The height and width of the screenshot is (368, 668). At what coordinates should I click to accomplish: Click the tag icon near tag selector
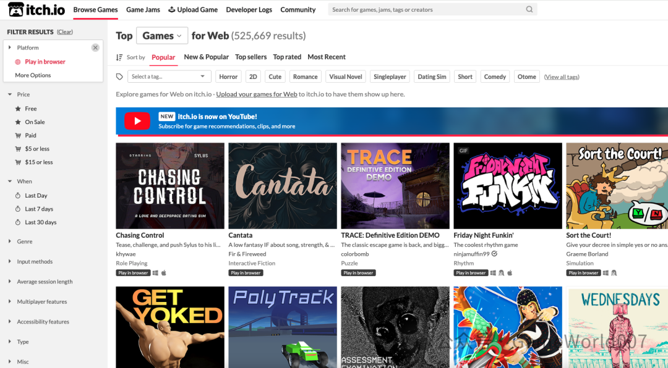tap(119, 77)
